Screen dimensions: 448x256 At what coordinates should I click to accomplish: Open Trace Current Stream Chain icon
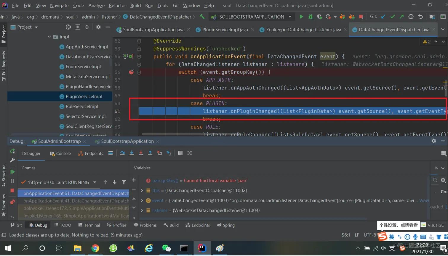(x=190, y=153)
